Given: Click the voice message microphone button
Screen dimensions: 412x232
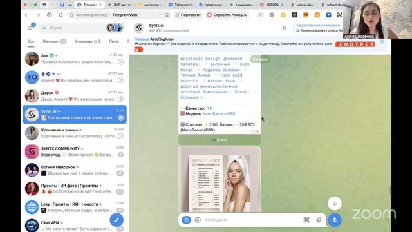Looking at the screenshot, I should 335,220.
